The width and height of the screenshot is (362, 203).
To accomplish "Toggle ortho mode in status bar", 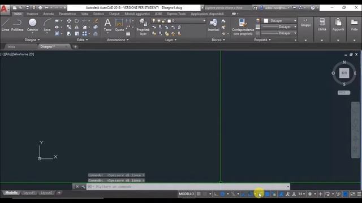I will 216,194.
